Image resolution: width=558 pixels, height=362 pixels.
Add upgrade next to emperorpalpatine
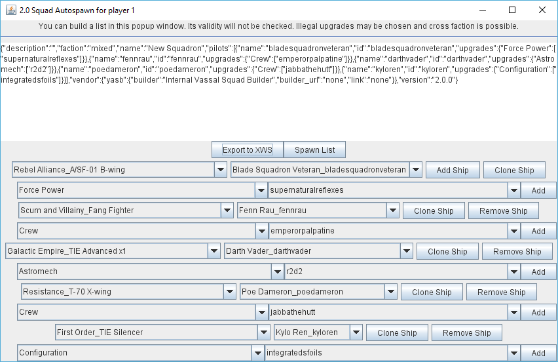click(x=538, y=231)
